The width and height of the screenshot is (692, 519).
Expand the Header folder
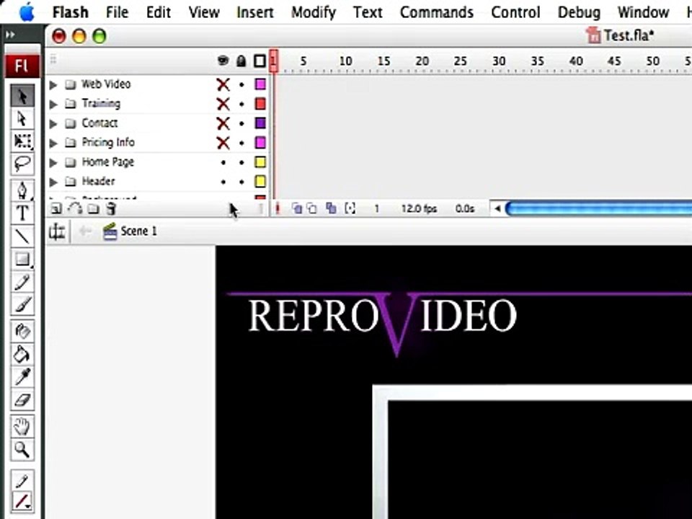click(53, 182)
